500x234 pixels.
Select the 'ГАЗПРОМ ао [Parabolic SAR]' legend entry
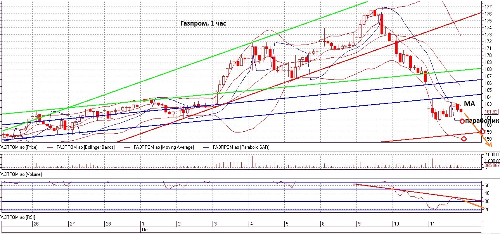coord(240,147)
